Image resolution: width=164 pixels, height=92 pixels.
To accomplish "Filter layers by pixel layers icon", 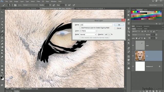I will [x=142, y=31].
